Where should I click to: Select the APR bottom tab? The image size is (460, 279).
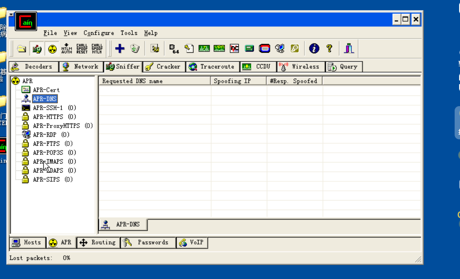click(61, 243)
